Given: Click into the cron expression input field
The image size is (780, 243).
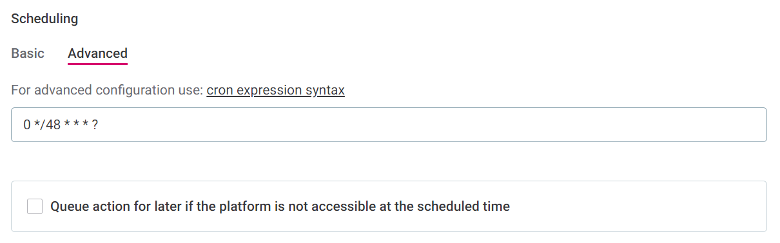Looking at the screenshot, I should coord(389,125).
